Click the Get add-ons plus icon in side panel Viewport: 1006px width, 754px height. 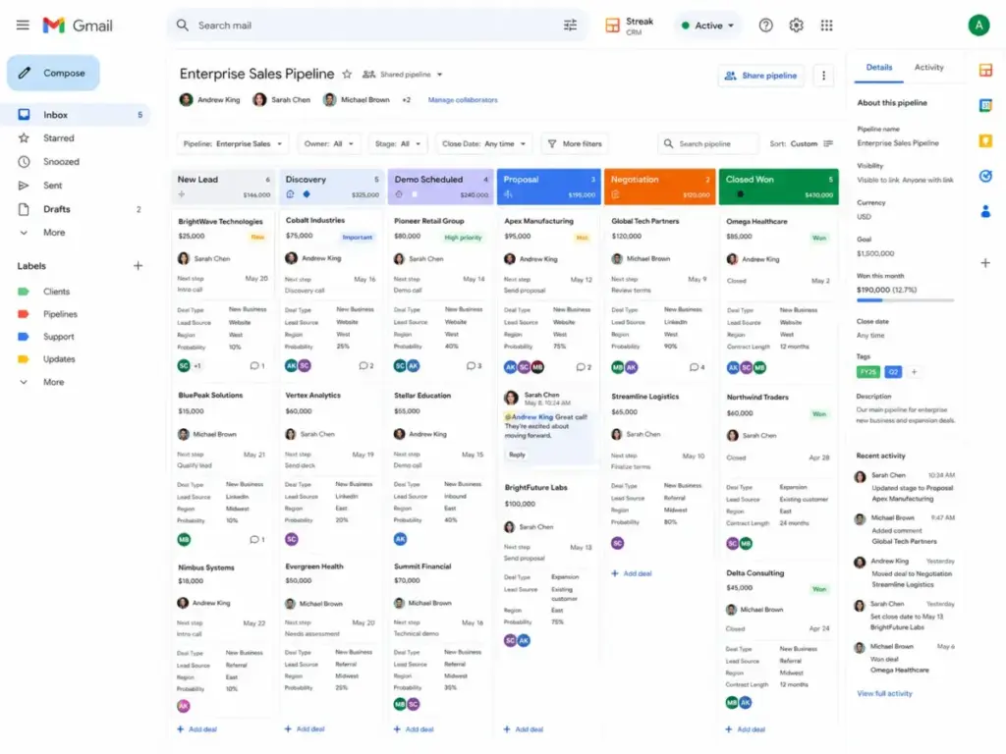[x=985, y=263]
